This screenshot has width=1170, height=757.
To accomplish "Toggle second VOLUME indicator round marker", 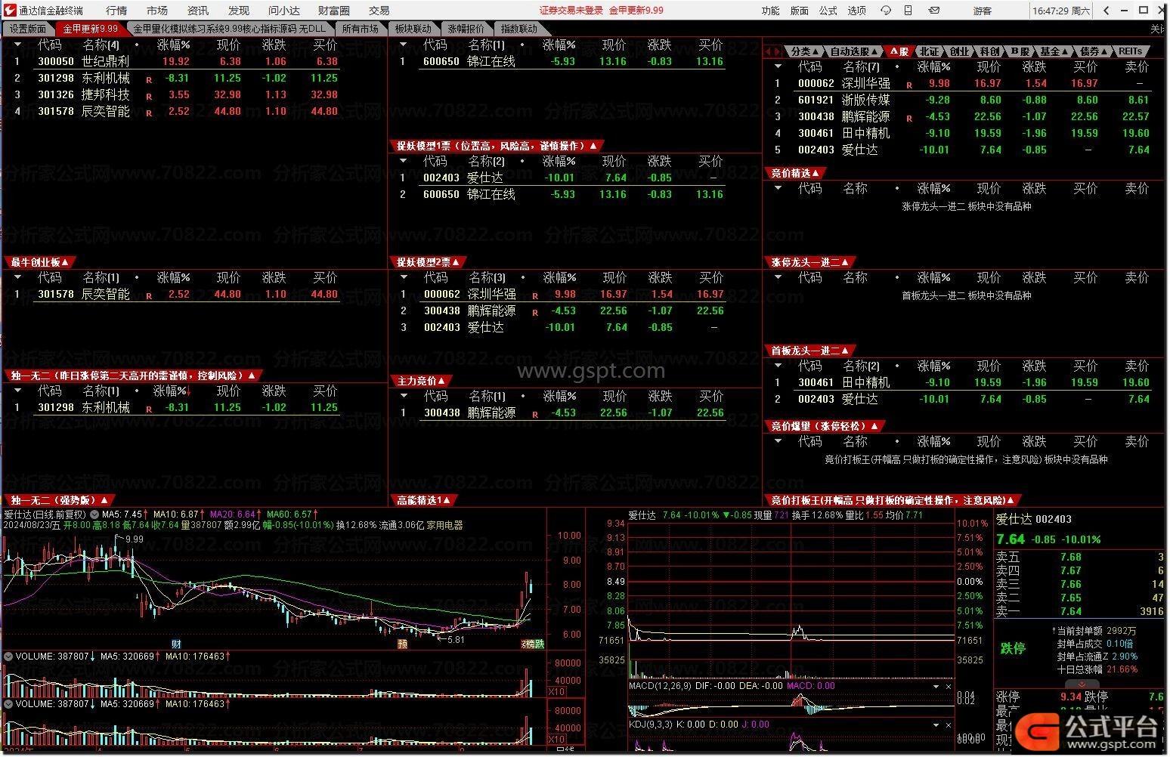I will (x=8, y=703).
